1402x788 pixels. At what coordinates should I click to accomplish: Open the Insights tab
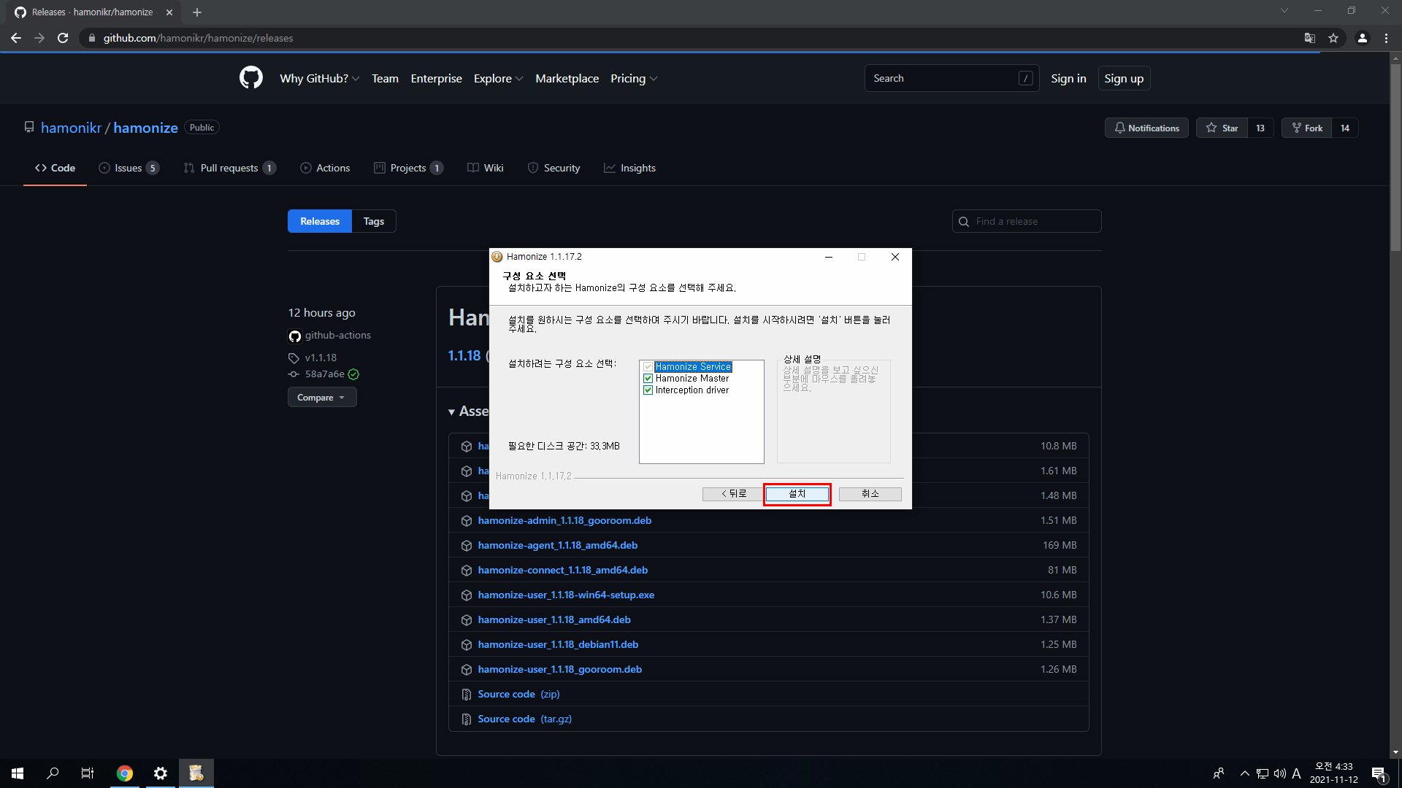629,168
